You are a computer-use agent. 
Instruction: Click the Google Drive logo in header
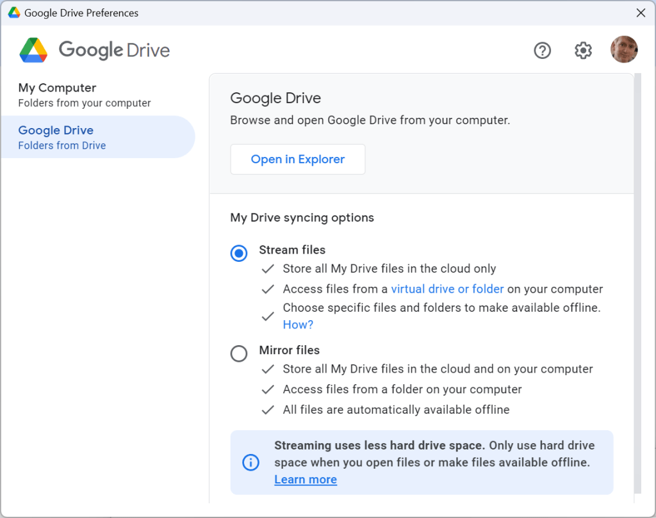33,50
